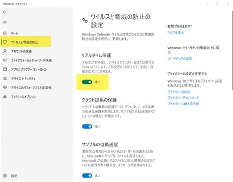The width and height of the screenshot is (233, 182).
Task: Click the settings gear icon at bottom
Action: coord(5,176)
